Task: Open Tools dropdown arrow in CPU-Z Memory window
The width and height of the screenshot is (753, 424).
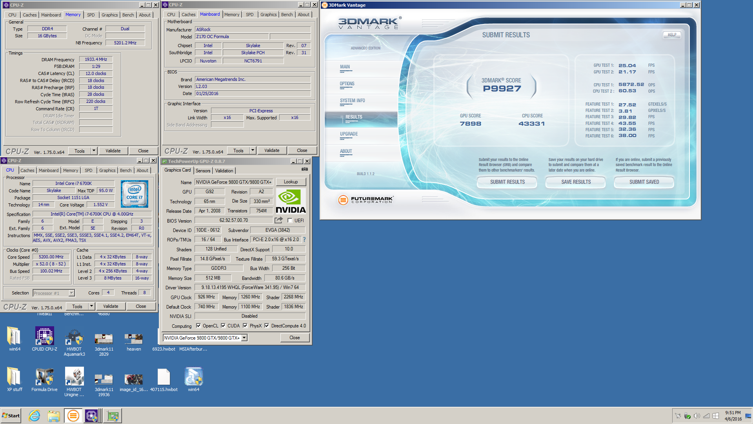Action: pos(94,151)
